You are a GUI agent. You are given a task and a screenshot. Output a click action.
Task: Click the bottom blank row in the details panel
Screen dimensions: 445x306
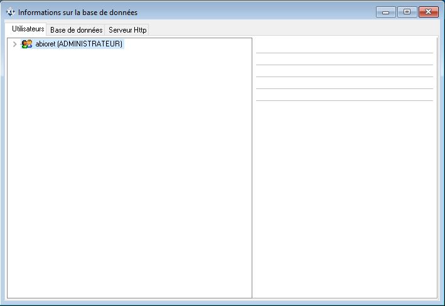pyautogui.click(x=344, y=95)
